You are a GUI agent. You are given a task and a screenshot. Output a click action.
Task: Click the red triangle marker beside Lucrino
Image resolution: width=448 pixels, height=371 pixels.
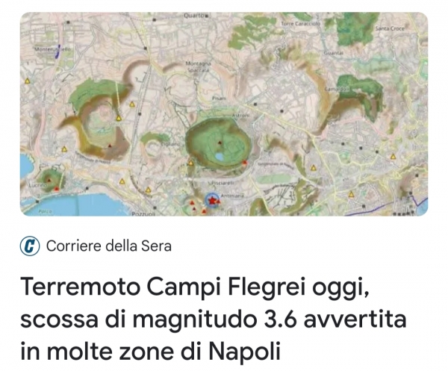(x=57, y=189)
